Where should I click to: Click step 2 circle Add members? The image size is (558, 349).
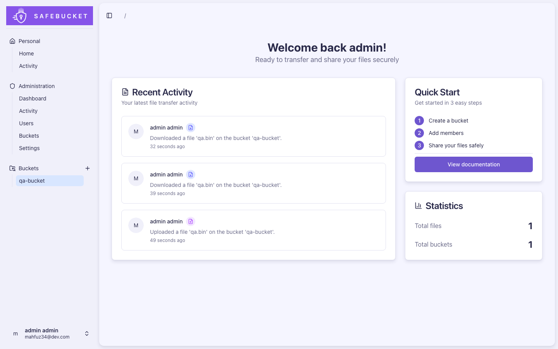[x=419, y=133]
